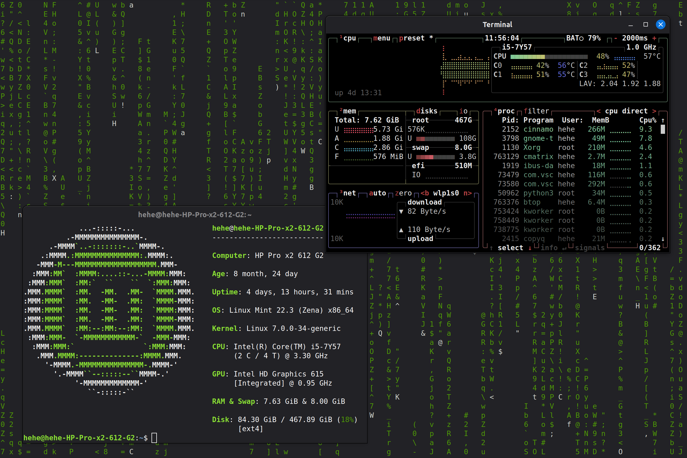
Task: Select the btop process row
Action: pyautogui.click(x=575, y=202)
